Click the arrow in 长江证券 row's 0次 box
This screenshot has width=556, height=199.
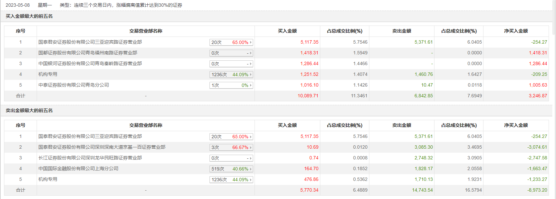coord(250,158)
